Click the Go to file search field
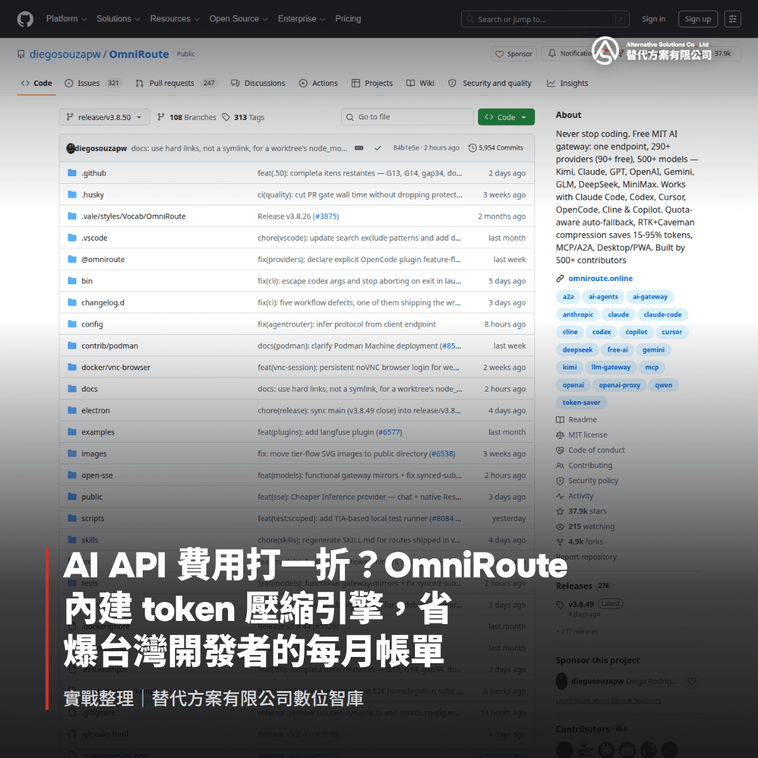This screenshot has width=758, height=758. (x=407, y=117)
